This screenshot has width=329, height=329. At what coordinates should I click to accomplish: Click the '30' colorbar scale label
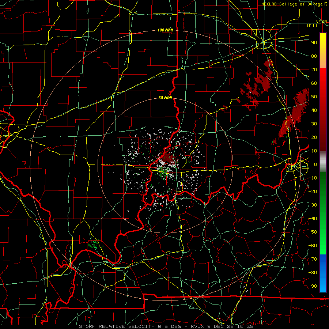click(314, 124)
